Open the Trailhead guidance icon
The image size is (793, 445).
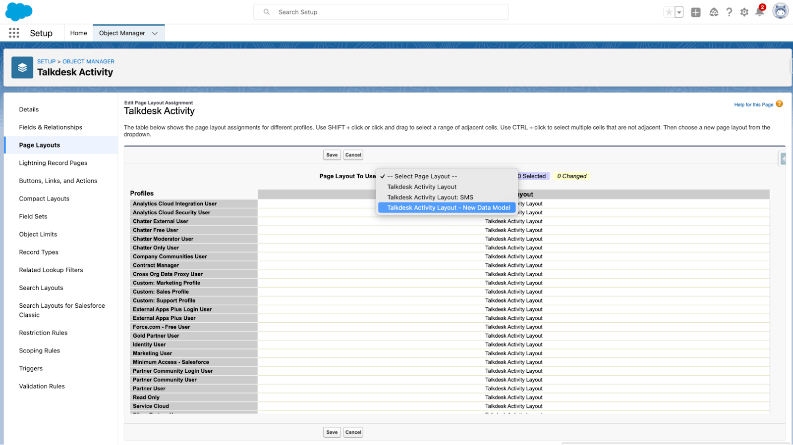click(x=714, y=12)
